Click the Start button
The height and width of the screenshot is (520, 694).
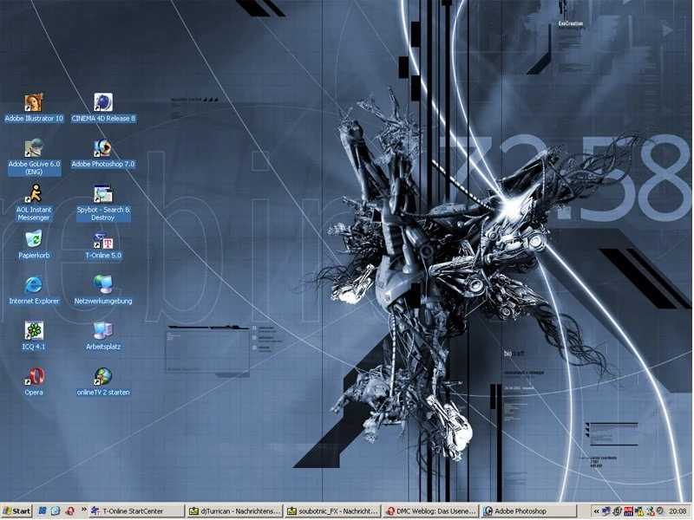17,511
